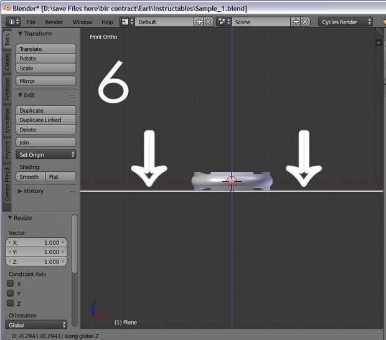Switch to the Tools tab

tap(7, 39)
